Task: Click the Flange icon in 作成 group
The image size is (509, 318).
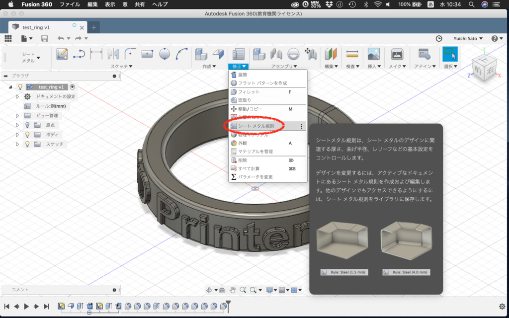Action: point(218,54)
